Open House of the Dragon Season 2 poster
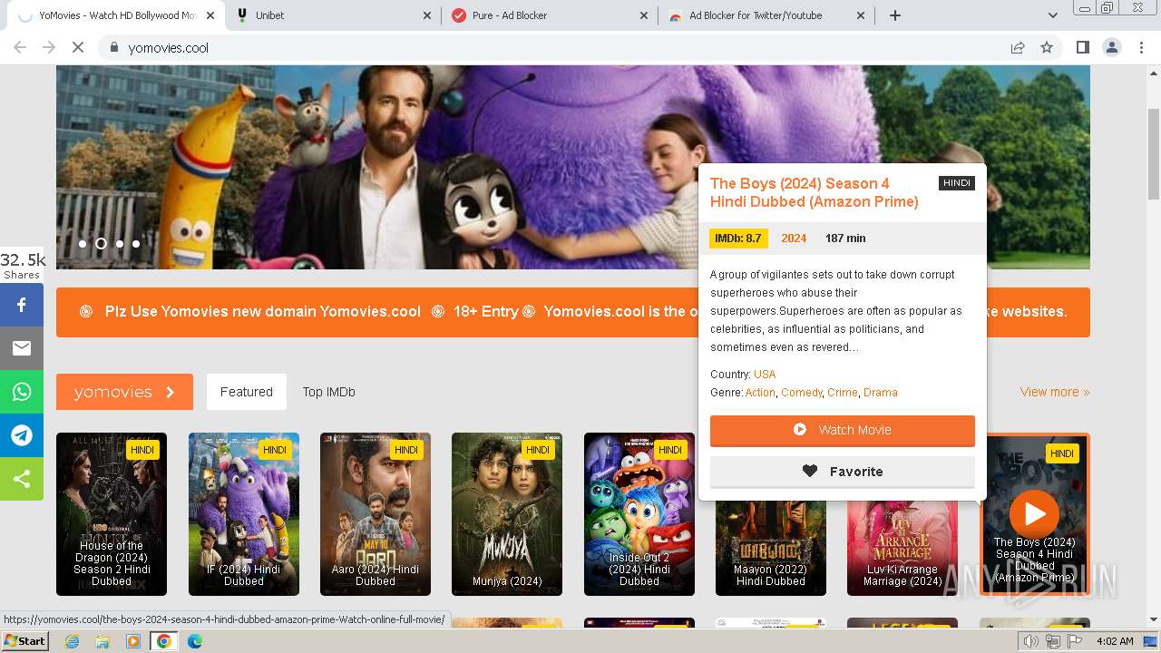 [x=112, y=514]
